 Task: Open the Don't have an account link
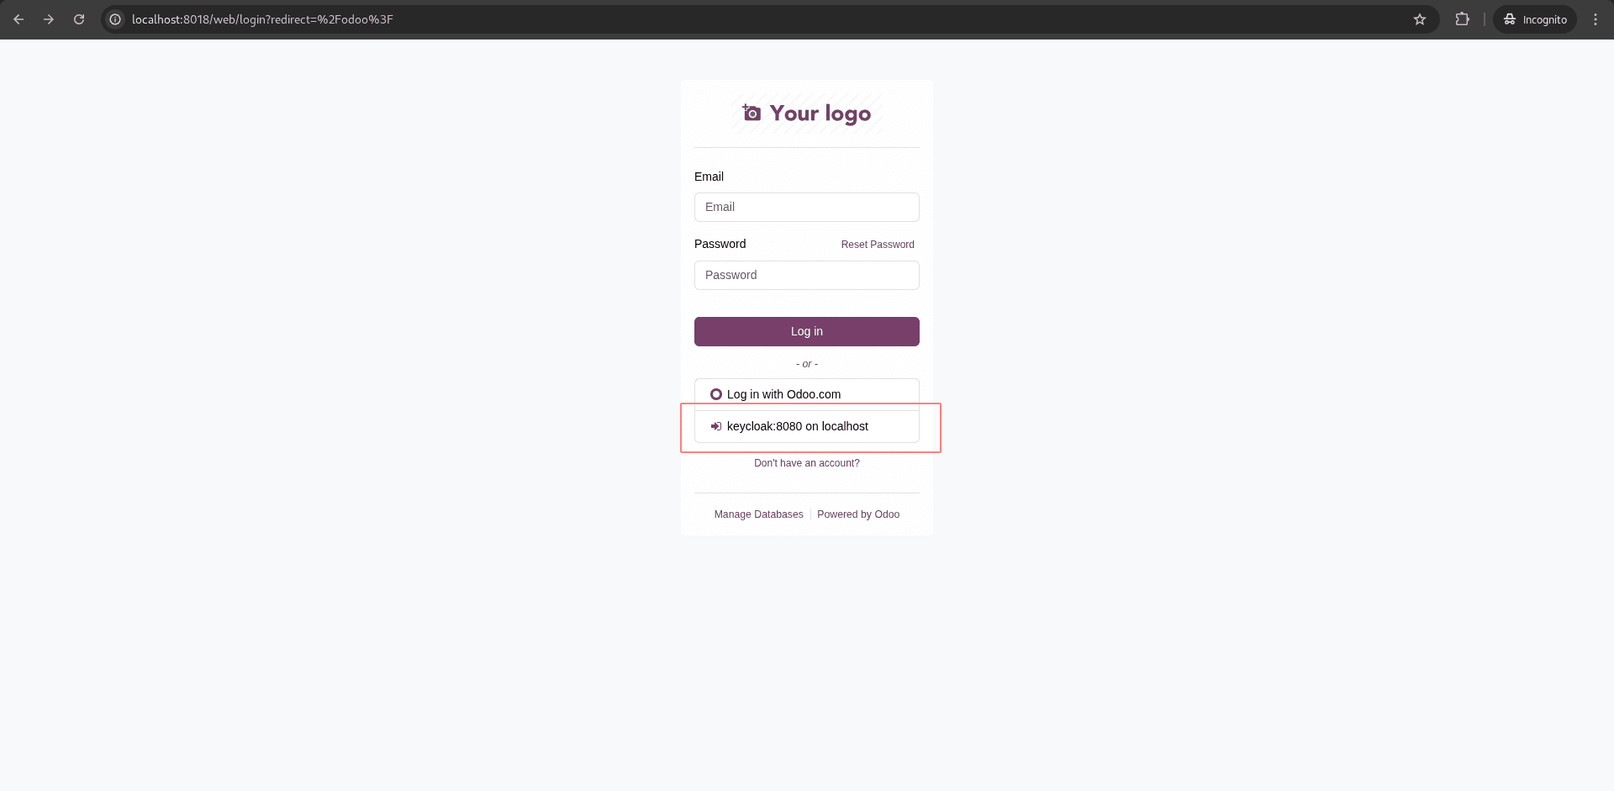tap(806, 462)
